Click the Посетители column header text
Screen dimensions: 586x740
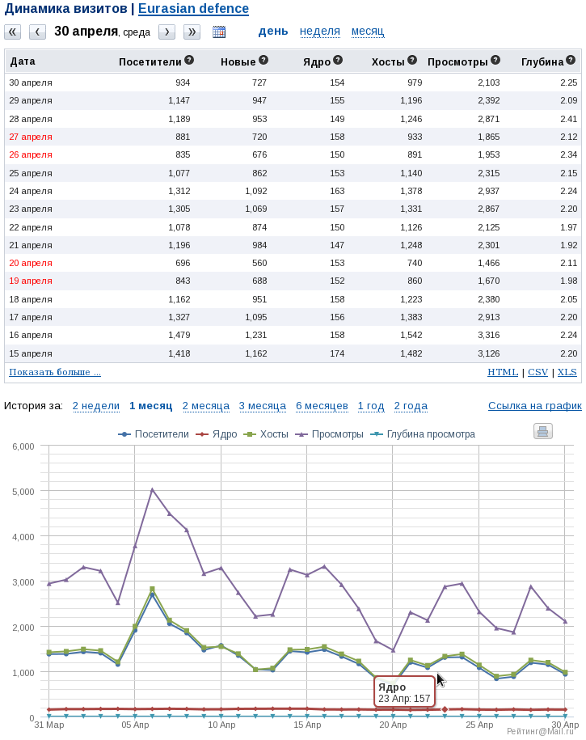150,61
